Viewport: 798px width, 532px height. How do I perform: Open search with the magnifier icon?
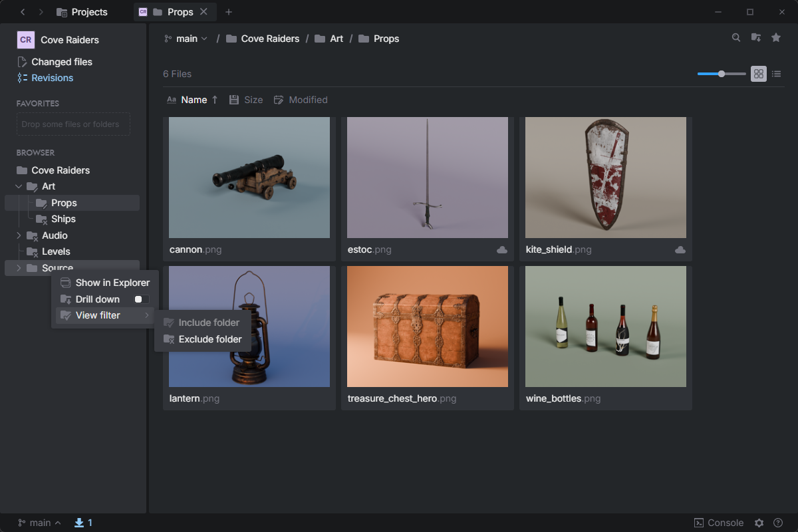pos(736,38)
